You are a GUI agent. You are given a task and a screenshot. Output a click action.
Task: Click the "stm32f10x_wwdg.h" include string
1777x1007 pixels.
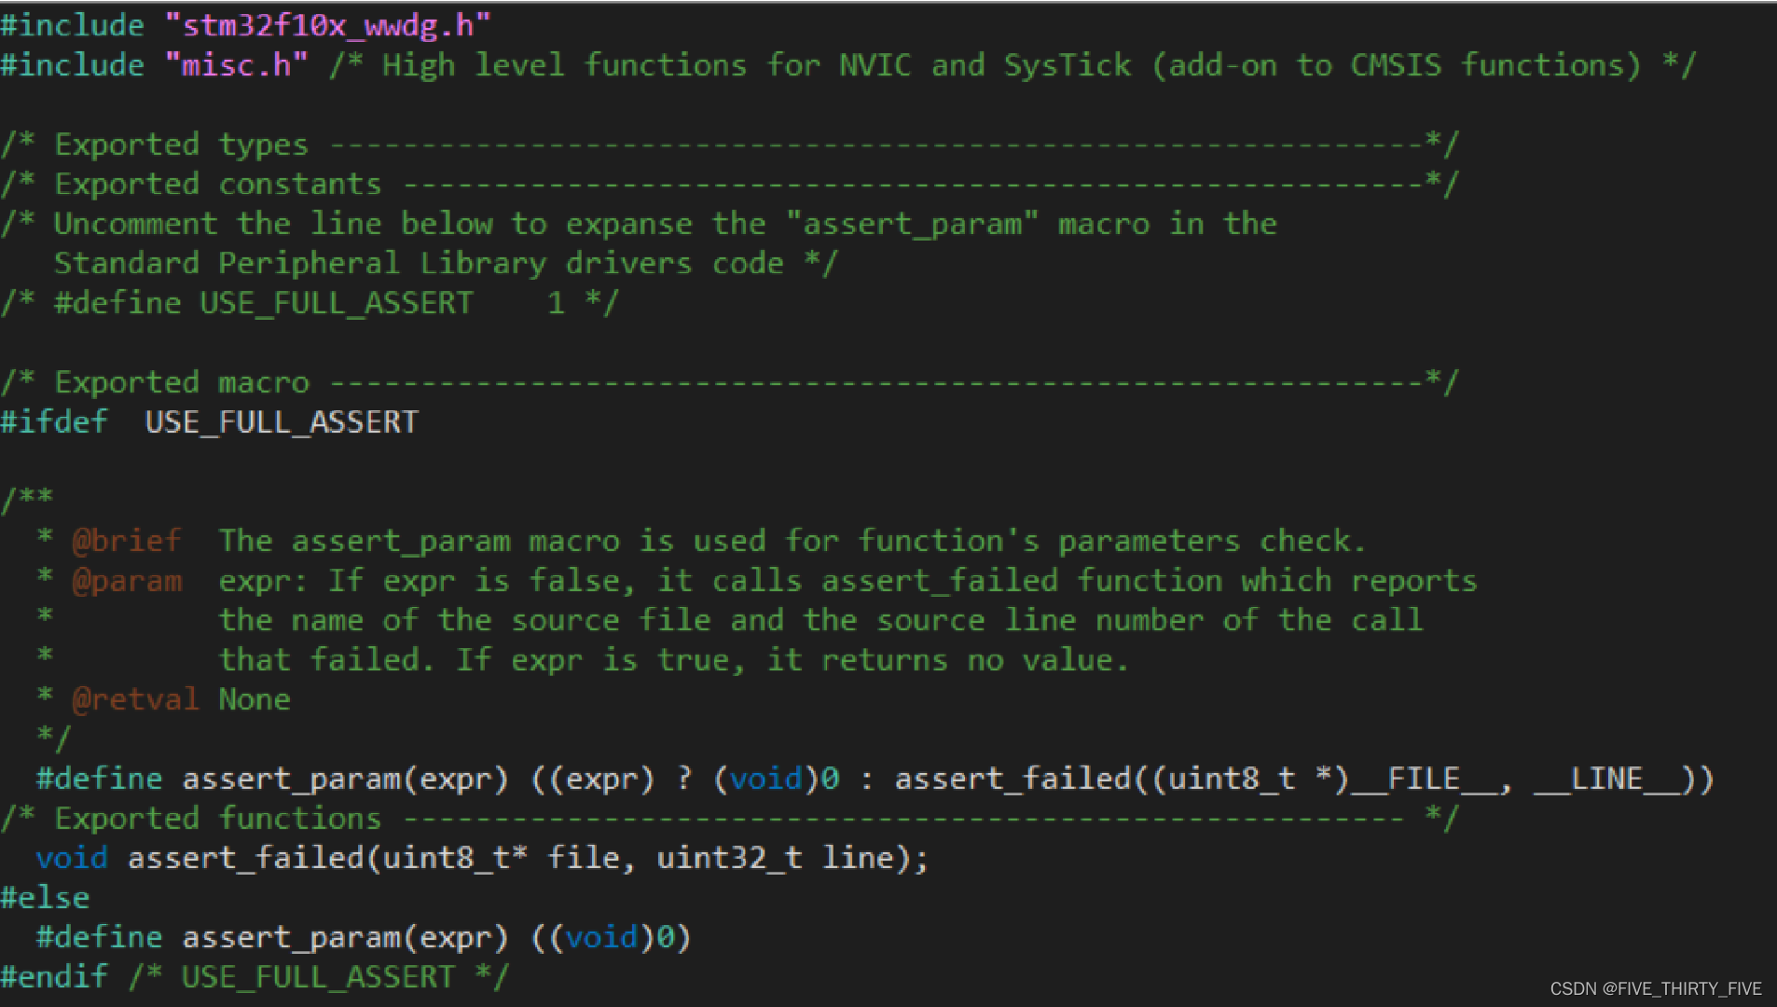pos(327,25)
